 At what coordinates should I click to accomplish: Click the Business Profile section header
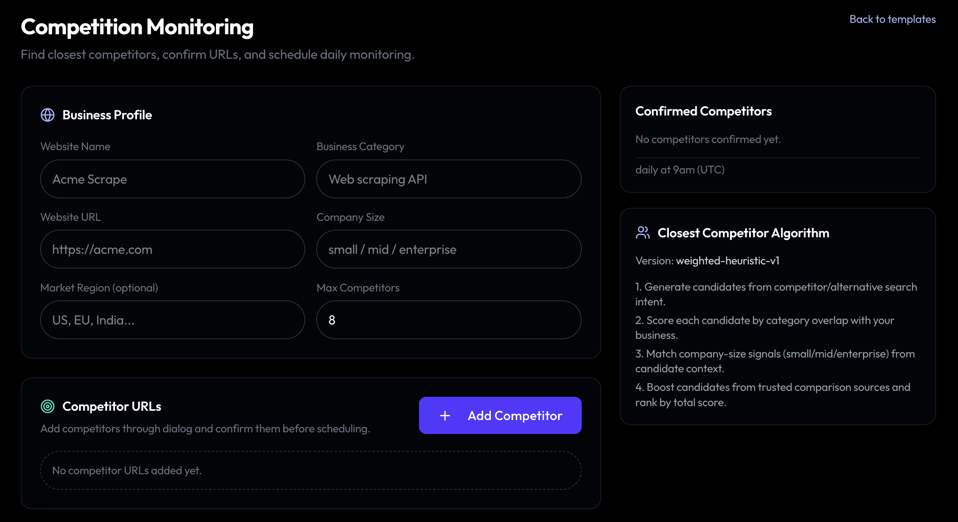coord(107,114)
